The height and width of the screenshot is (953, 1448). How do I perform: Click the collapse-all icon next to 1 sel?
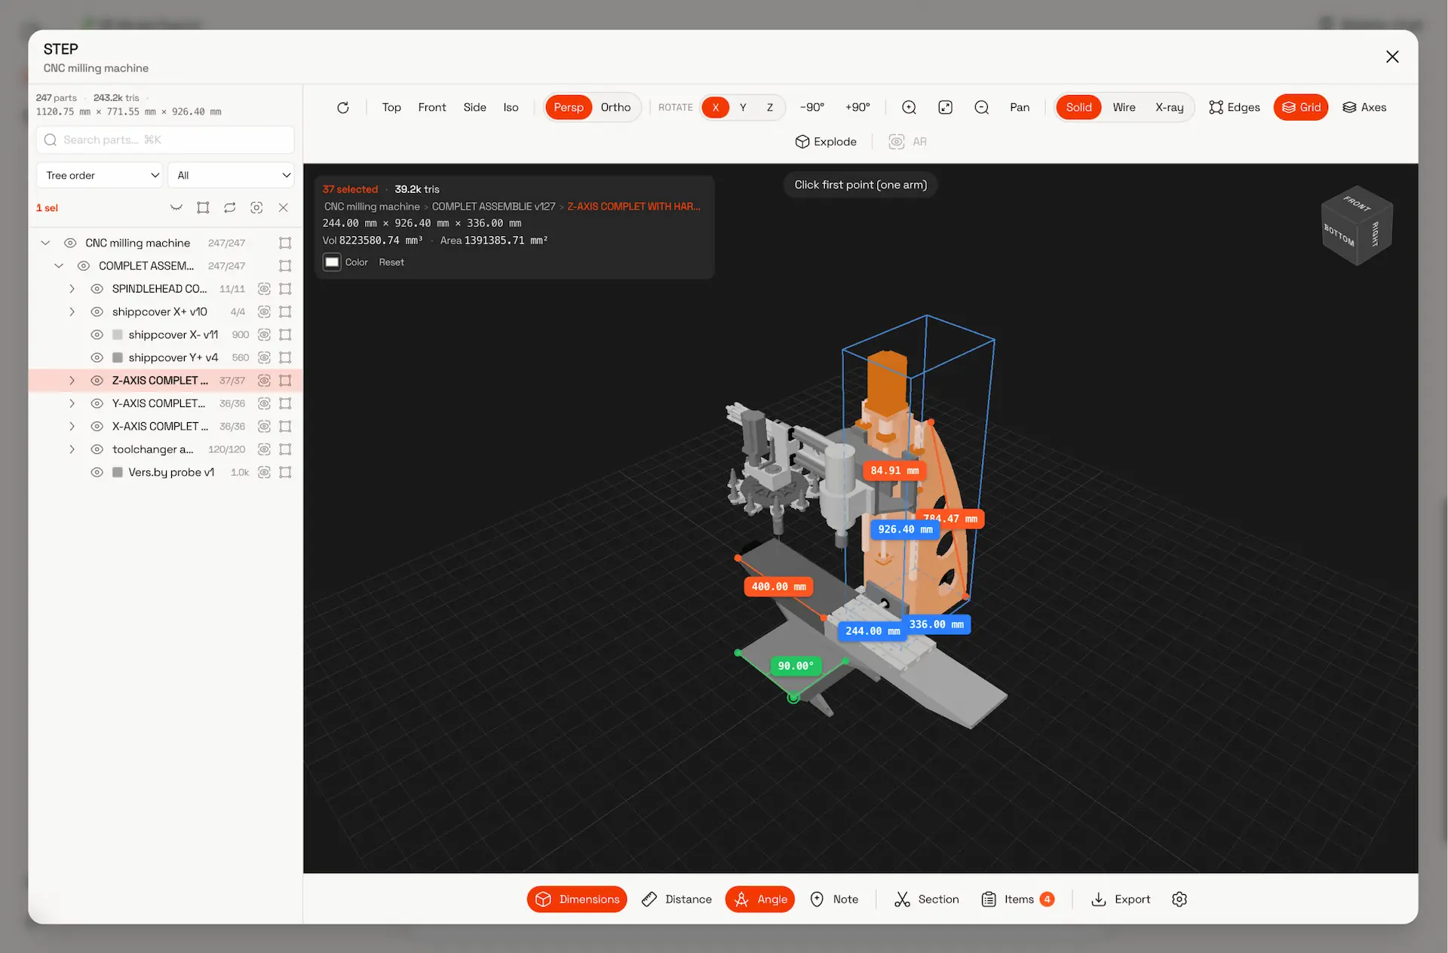coord(176,207)
